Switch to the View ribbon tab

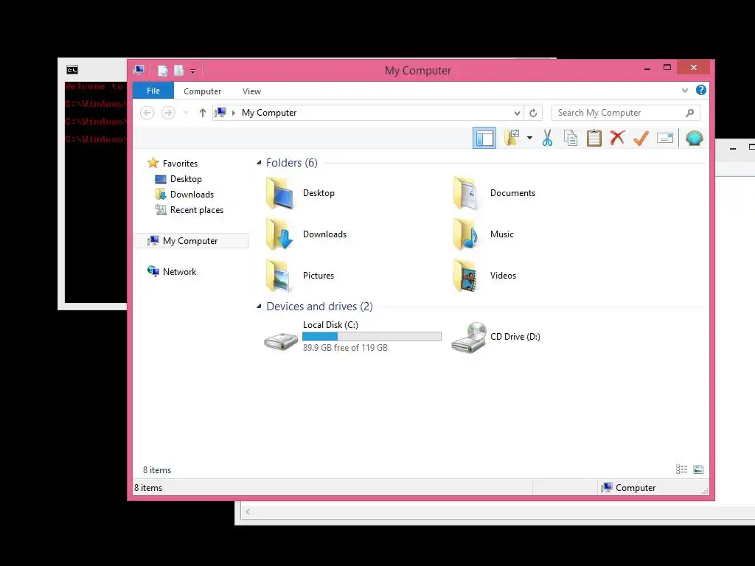251,91
